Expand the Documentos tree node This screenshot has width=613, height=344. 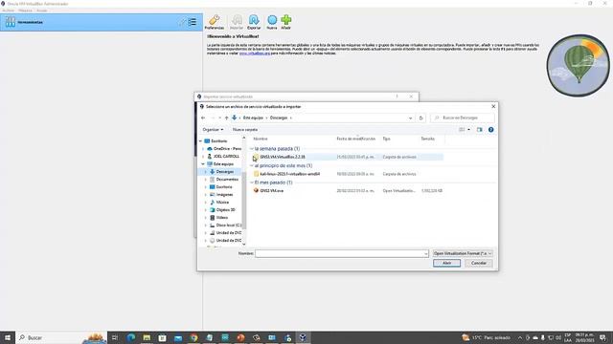tap(206, 180)
